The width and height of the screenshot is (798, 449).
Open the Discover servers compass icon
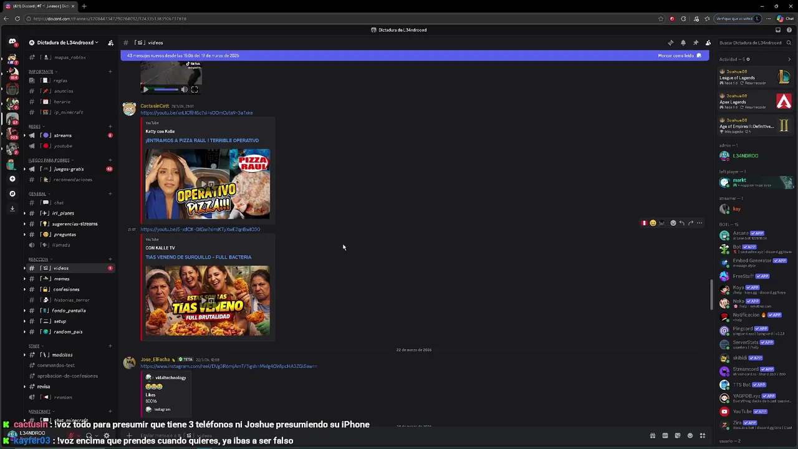[12, 194]
